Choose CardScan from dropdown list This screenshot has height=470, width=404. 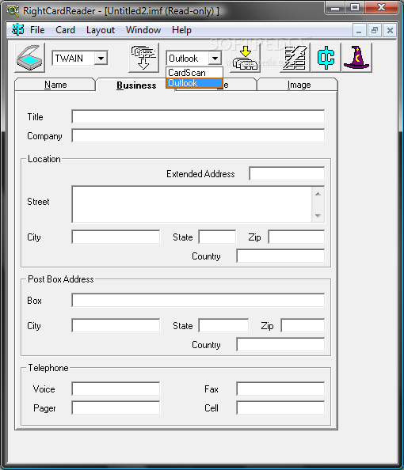tap(195, 73)
